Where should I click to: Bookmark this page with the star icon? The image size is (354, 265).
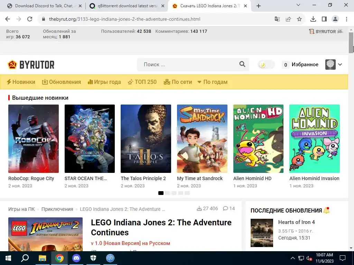(299, 19)
